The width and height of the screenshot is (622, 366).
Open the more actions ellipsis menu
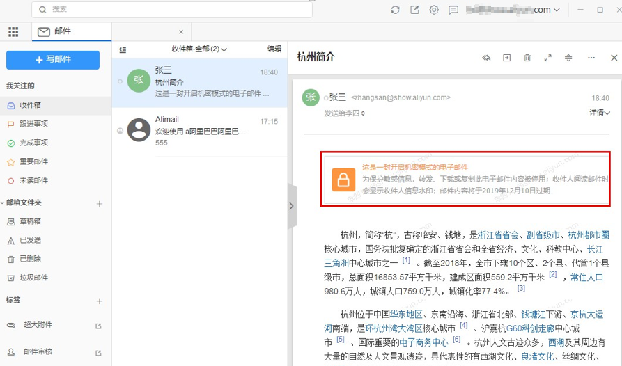point(591,58)
